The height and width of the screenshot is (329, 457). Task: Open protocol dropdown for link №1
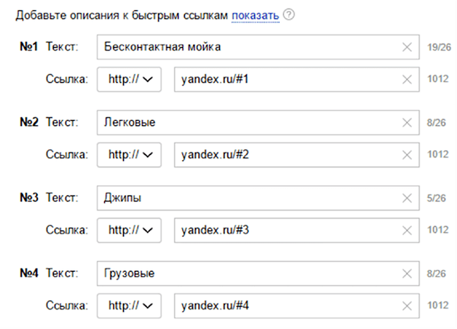pyautogui.click(x=130, y=79)
